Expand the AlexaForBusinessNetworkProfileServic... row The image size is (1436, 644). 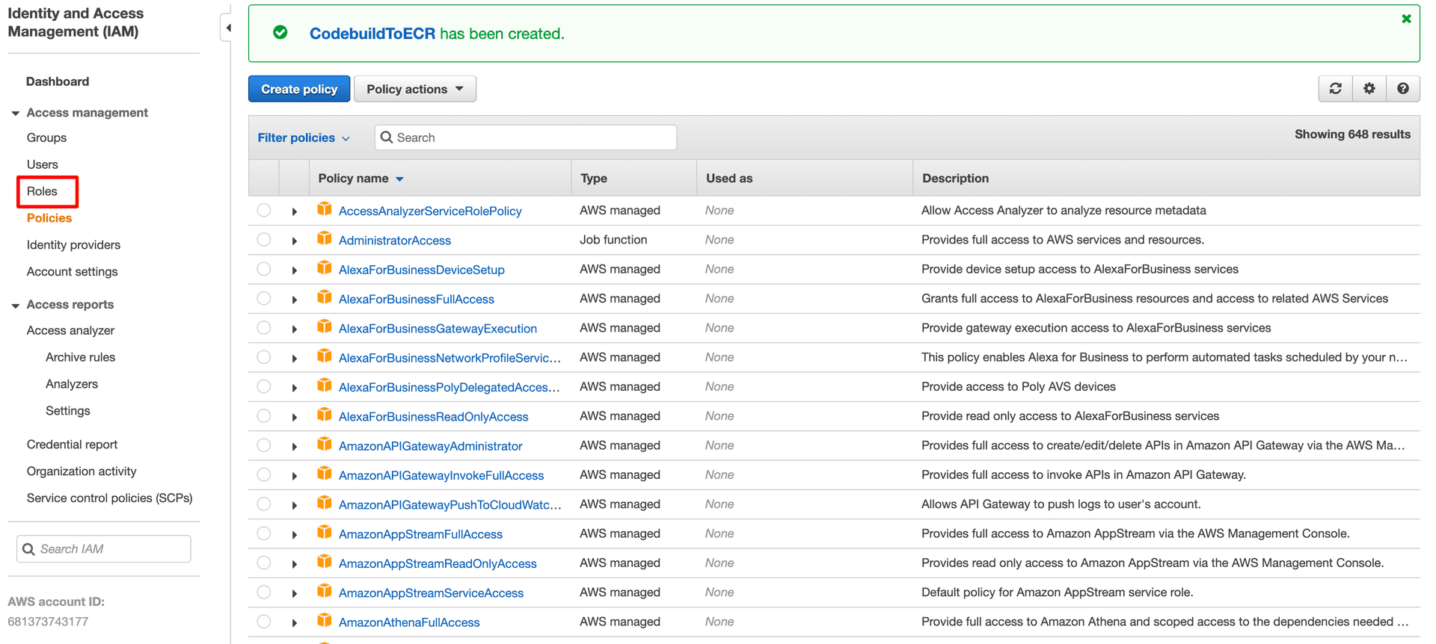295,359
